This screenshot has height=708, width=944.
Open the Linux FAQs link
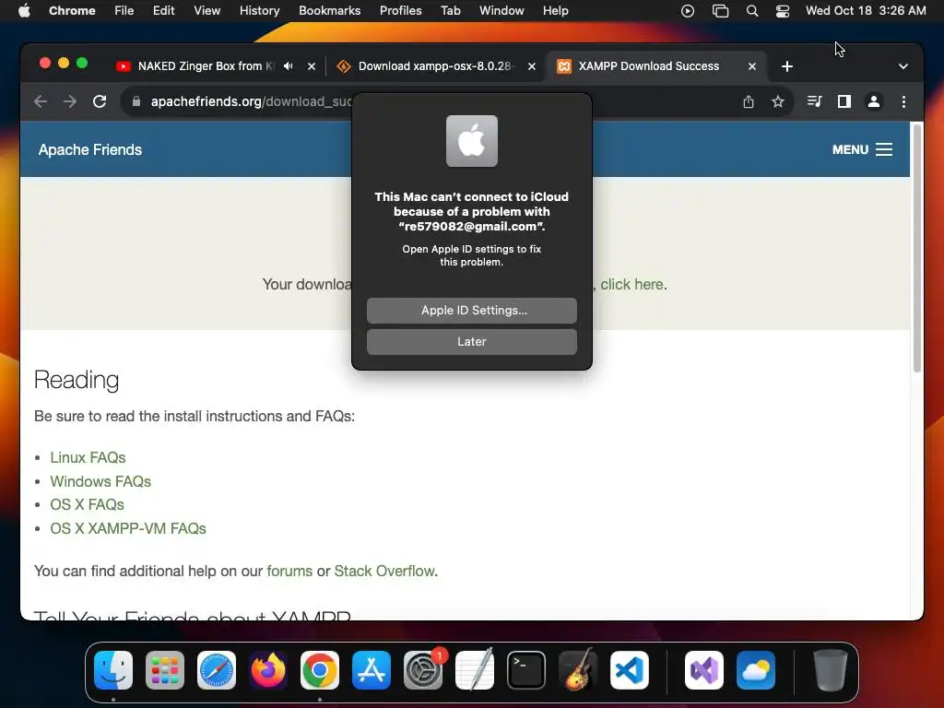click(x=88, y=457)
